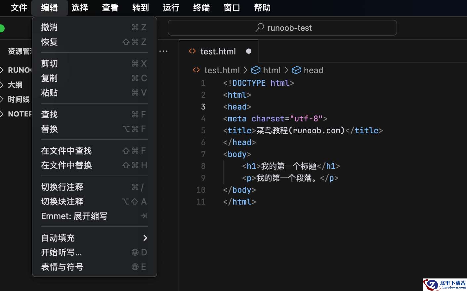Expand the RUNOOB-TEST folder section
Viewport: 467px width, 291px height.
[x=17, y=70]
